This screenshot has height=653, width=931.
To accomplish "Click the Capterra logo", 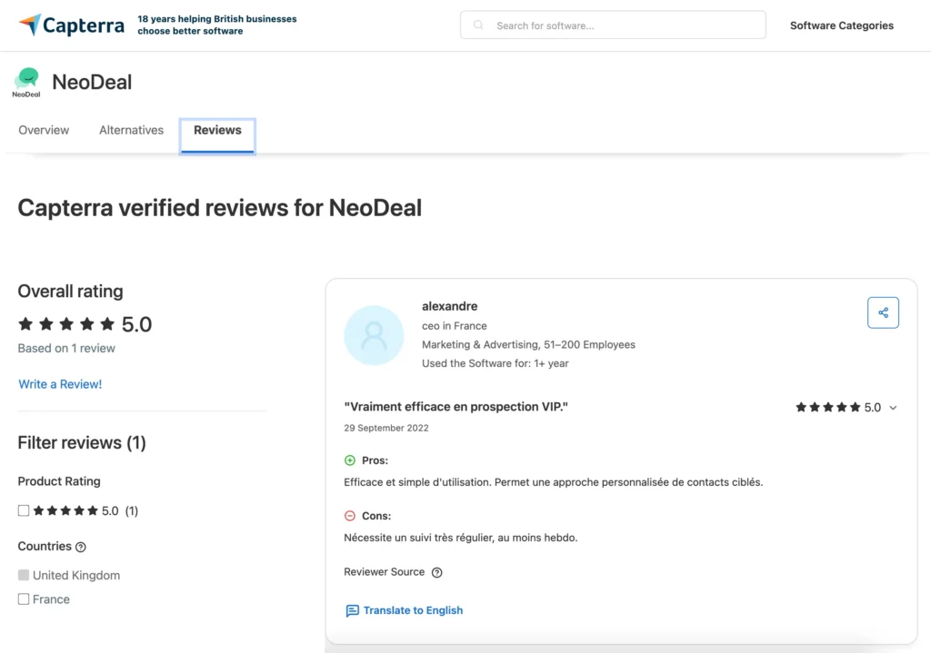I will pos(71,25).
